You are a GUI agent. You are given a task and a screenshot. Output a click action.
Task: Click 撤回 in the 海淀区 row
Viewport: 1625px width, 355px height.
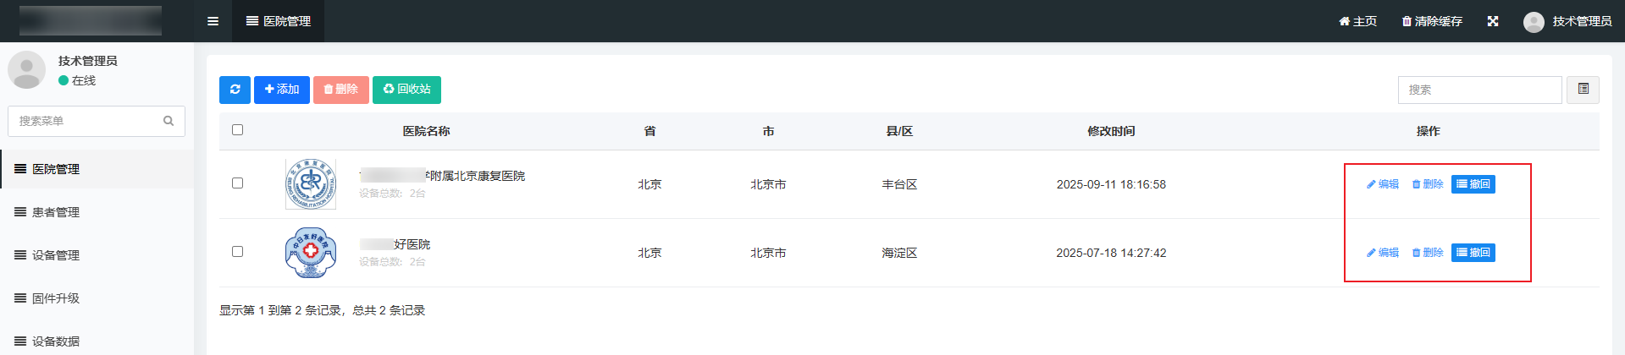click(x=1473, y=253)
